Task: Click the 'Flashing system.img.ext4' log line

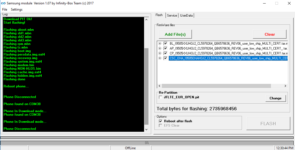Action: (23, 62)
